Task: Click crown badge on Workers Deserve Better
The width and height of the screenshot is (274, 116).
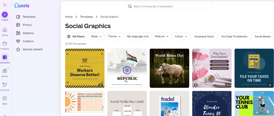Action: (x=100, y=85)
